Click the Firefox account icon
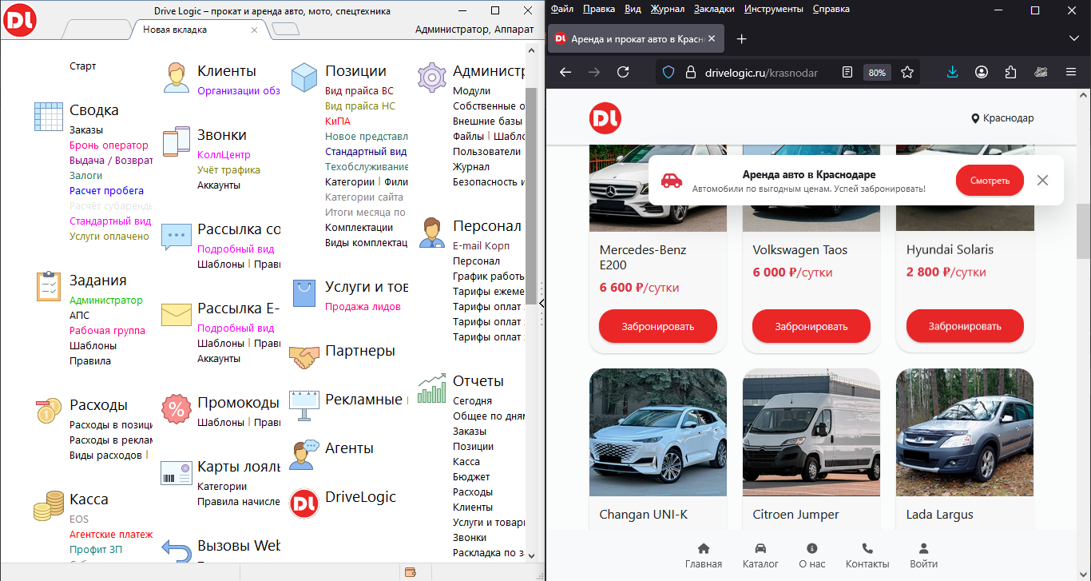Screen dimensions: 1091x581 tap(982, 72)
